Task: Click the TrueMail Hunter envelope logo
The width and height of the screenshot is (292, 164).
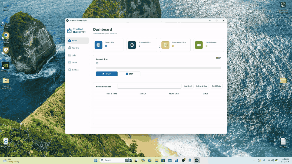Action: [x=69, y=30]
